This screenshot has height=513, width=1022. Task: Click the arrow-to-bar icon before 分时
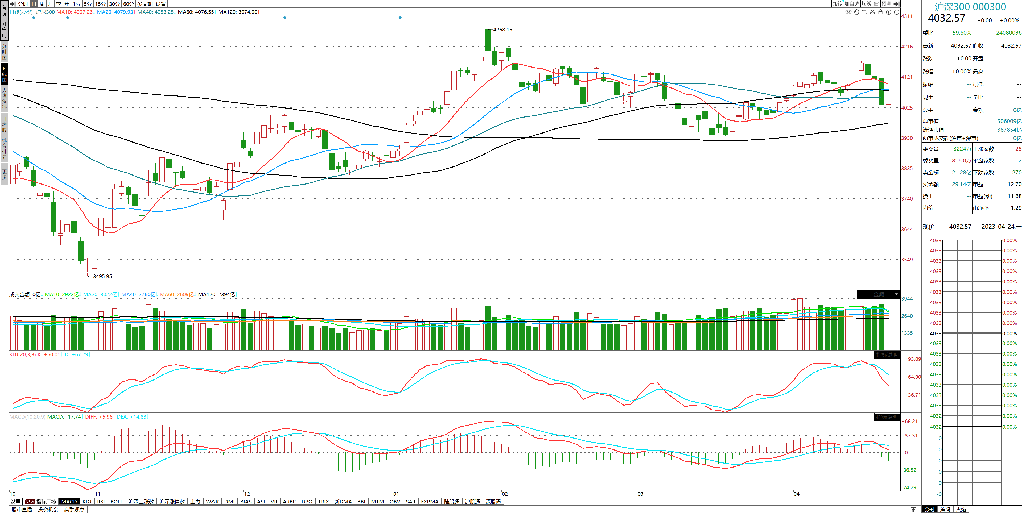[13, 3]
